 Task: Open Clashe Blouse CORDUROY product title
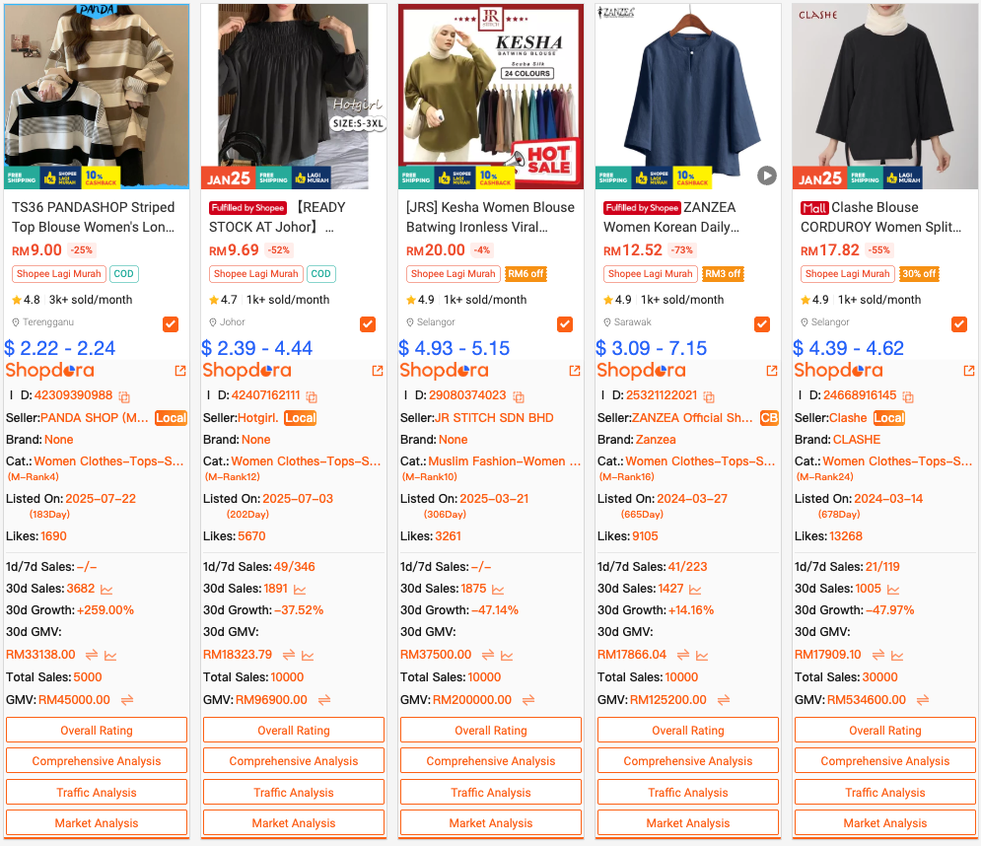pyautogui.click(x=880, y=217)
